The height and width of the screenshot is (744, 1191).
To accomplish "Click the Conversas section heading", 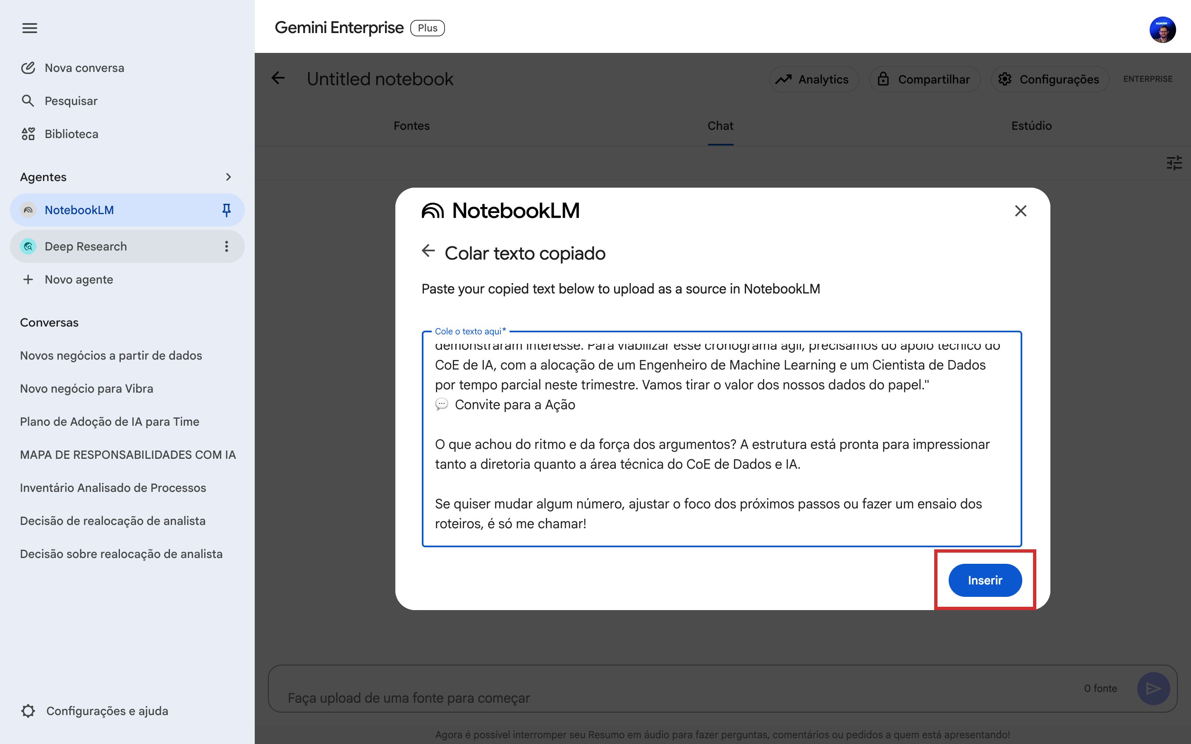I will pyautogui.click(x=49, y=322).
